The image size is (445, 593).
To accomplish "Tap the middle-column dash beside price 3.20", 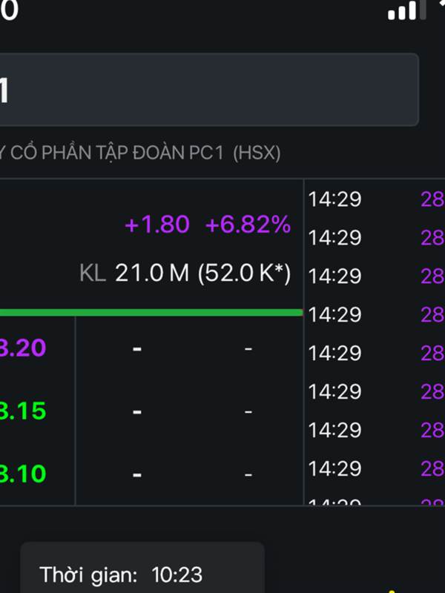I will pos(136,348).
